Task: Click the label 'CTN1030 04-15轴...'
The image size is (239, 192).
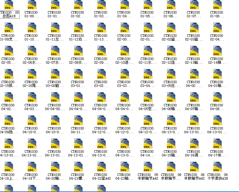Action: (x=171, y=153)
